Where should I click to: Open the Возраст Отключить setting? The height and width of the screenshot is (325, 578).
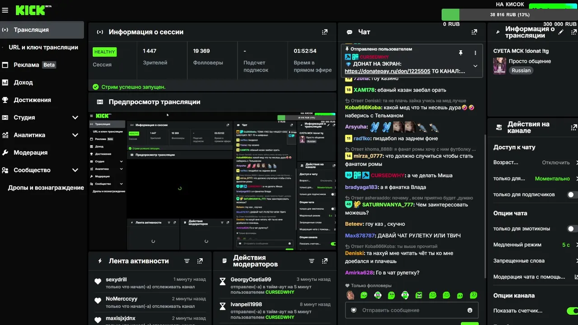[x=536, y=162]
